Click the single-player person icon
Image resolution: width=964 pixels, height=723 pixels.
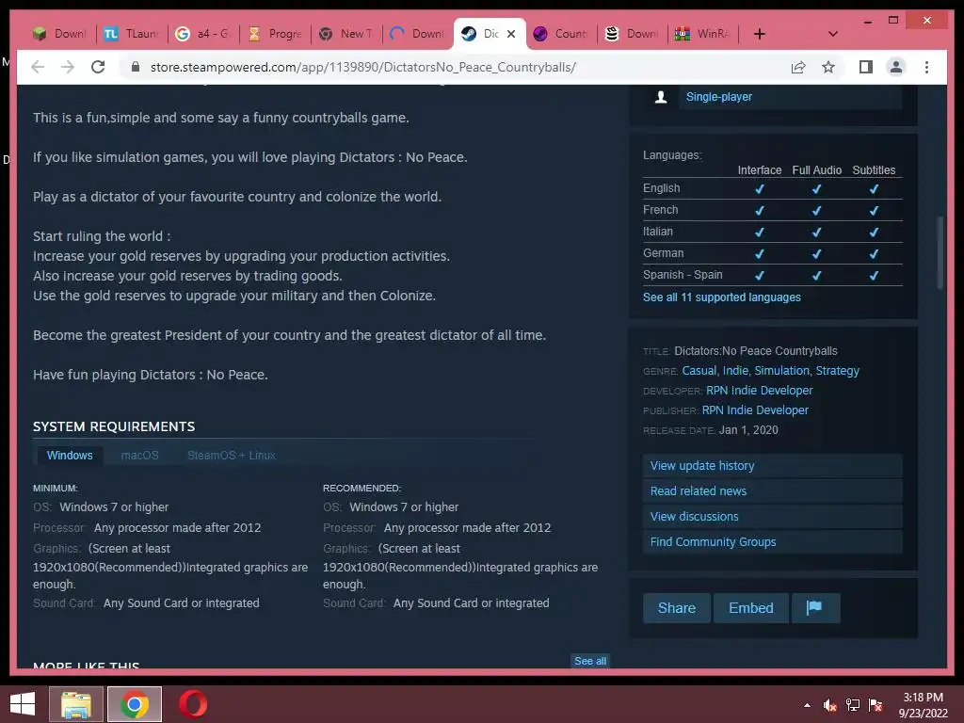pos(661,97)
